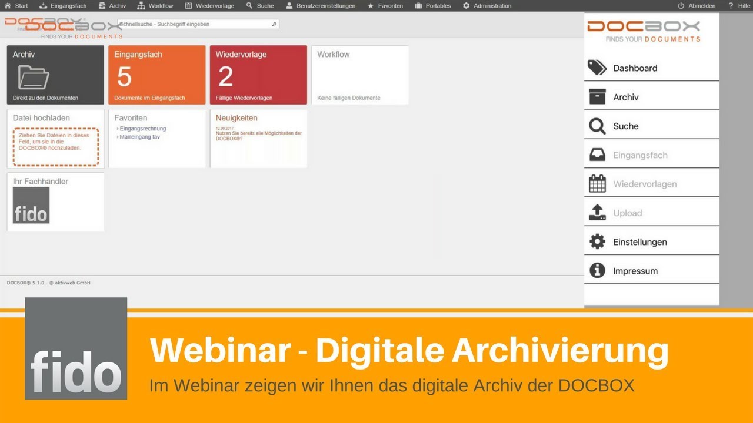Select Einstellungen in mobile side menu
The width and height of the screenshot is (753, 423).
[652, 241]
